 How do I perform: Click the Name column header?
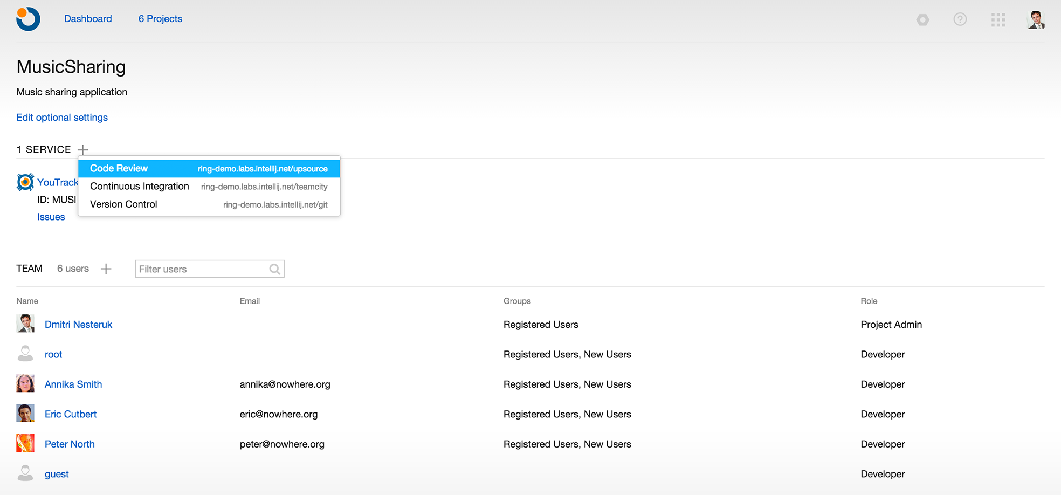pyautogui.click(x=27, y=301)
